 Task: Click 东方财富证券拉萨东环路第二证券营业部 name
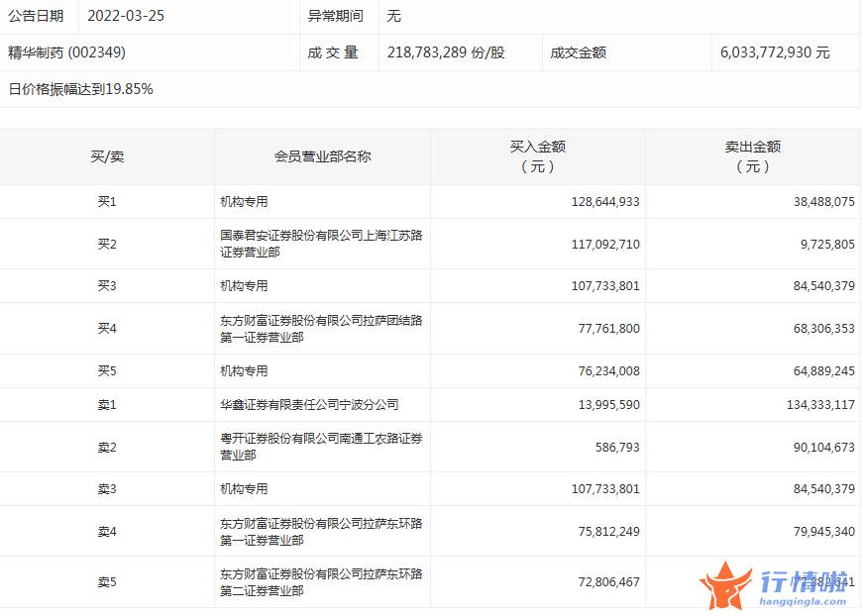321,582
